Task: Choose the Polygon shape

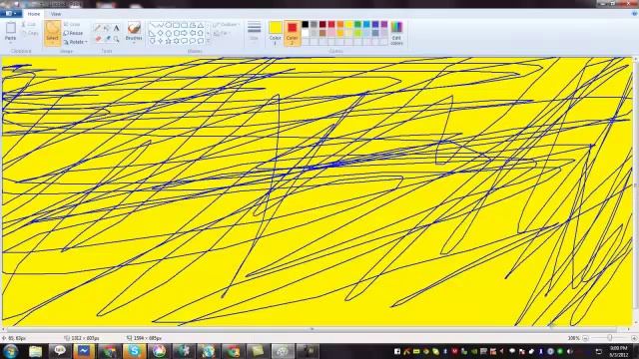Action: [x=193, y=25]
